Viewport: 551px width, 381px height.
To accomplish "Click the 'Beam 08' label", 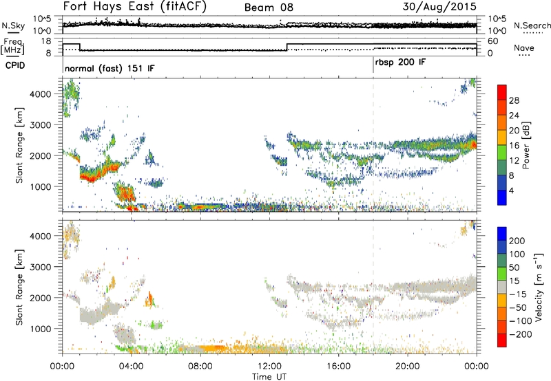I will 269,8.
